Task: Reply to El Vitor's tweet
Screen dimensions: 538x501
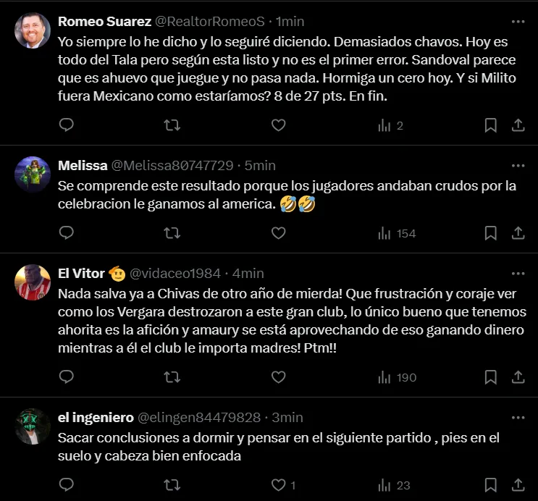Action: 67,377
